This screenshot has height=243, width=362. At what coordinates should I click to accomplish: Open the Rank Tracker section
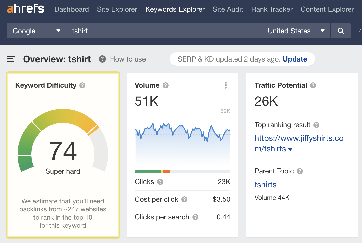pos(272,9)
